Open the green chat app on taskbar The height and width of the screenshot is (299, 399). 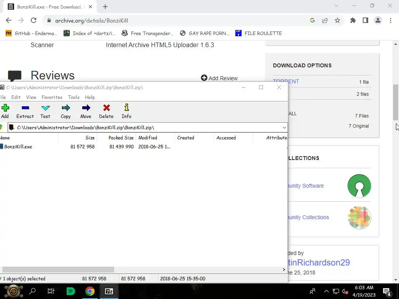pos(71,291)
